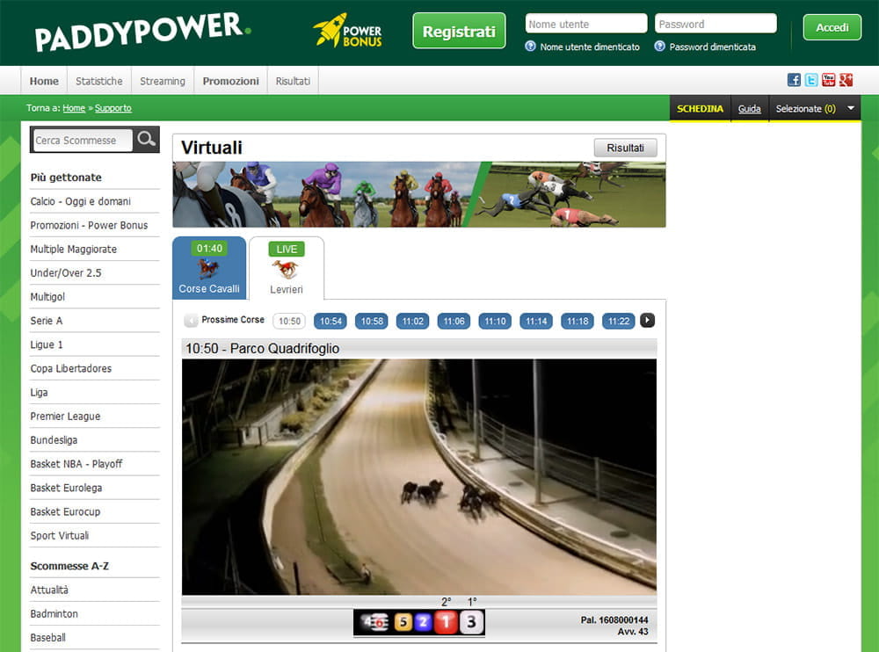
Task: Click the Risultati button in Virtuali panel
Action: (x=625, y=148)
